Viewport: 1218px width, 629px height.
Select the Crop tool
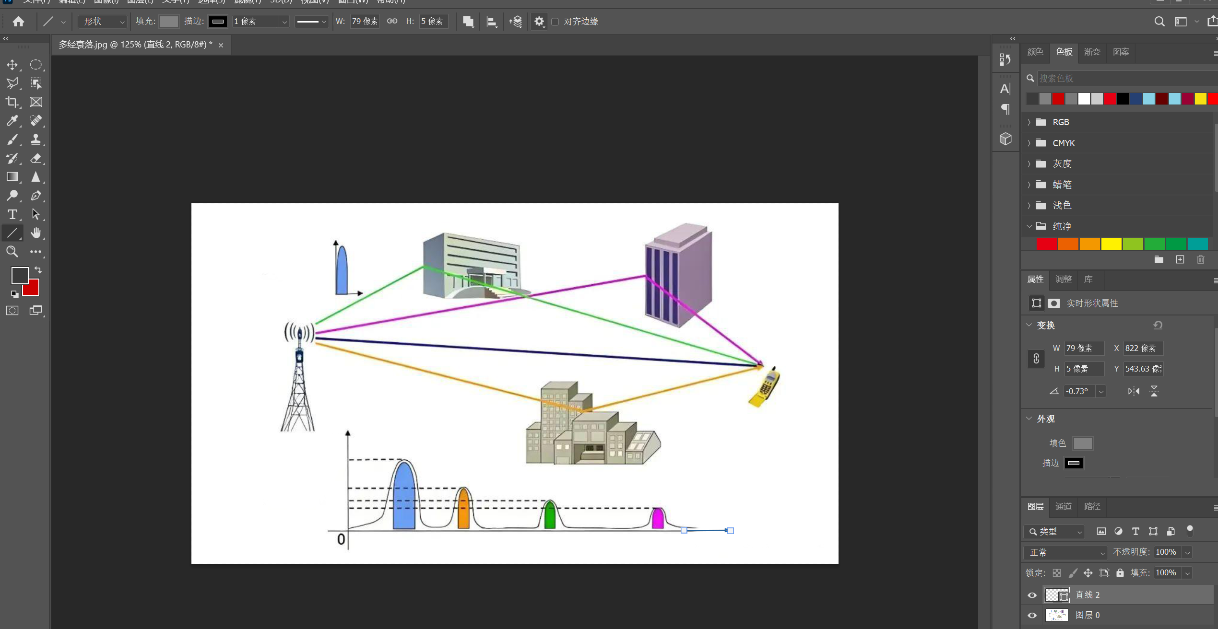pyautogui.click(x=12, y=102)
